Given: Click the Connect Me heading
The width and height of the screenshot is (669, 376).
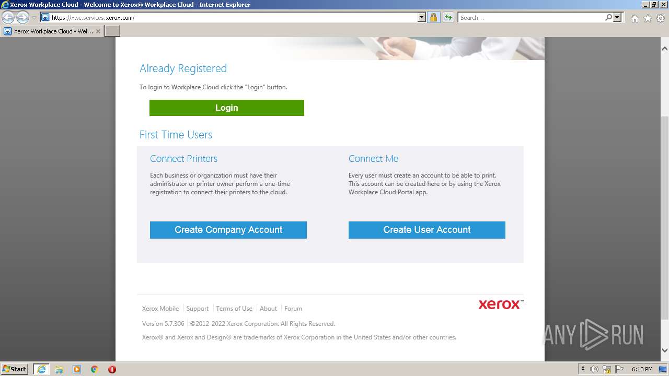Looking at the screenshot, I should (373, 159).
